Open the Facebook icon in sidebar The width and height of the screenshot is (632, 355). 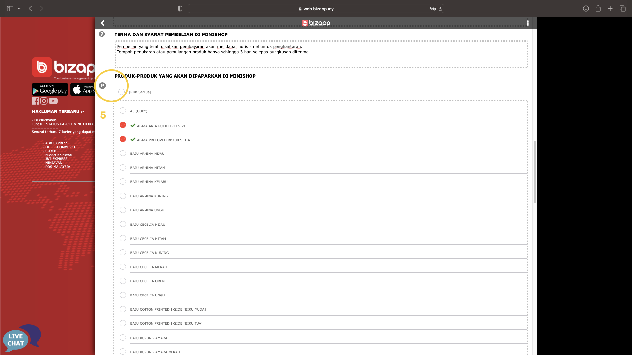35,101
